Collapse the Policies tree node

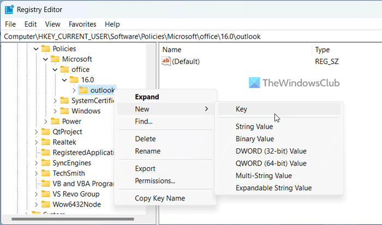[x=36, y=49]
